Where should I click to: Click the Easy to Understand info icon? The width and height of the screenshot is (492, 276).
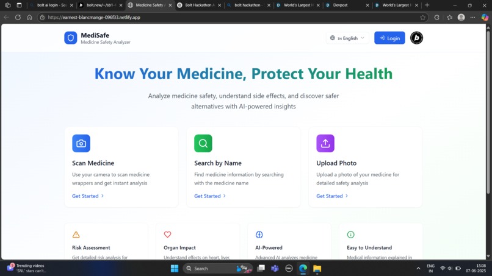350,235
